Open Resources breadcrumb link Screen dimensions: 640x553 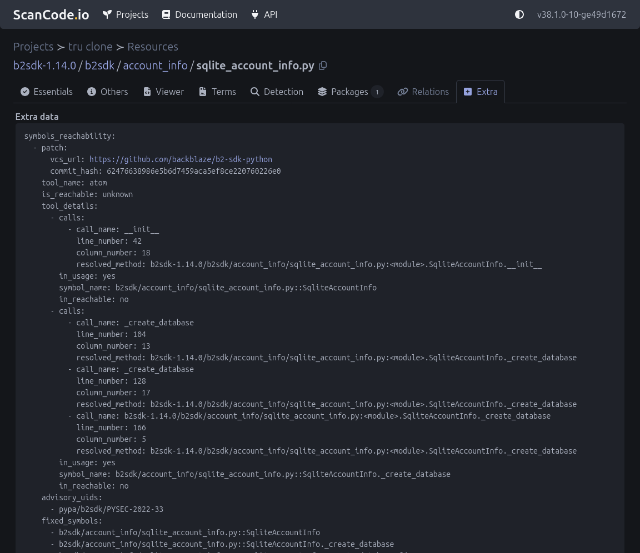[153, 47]
